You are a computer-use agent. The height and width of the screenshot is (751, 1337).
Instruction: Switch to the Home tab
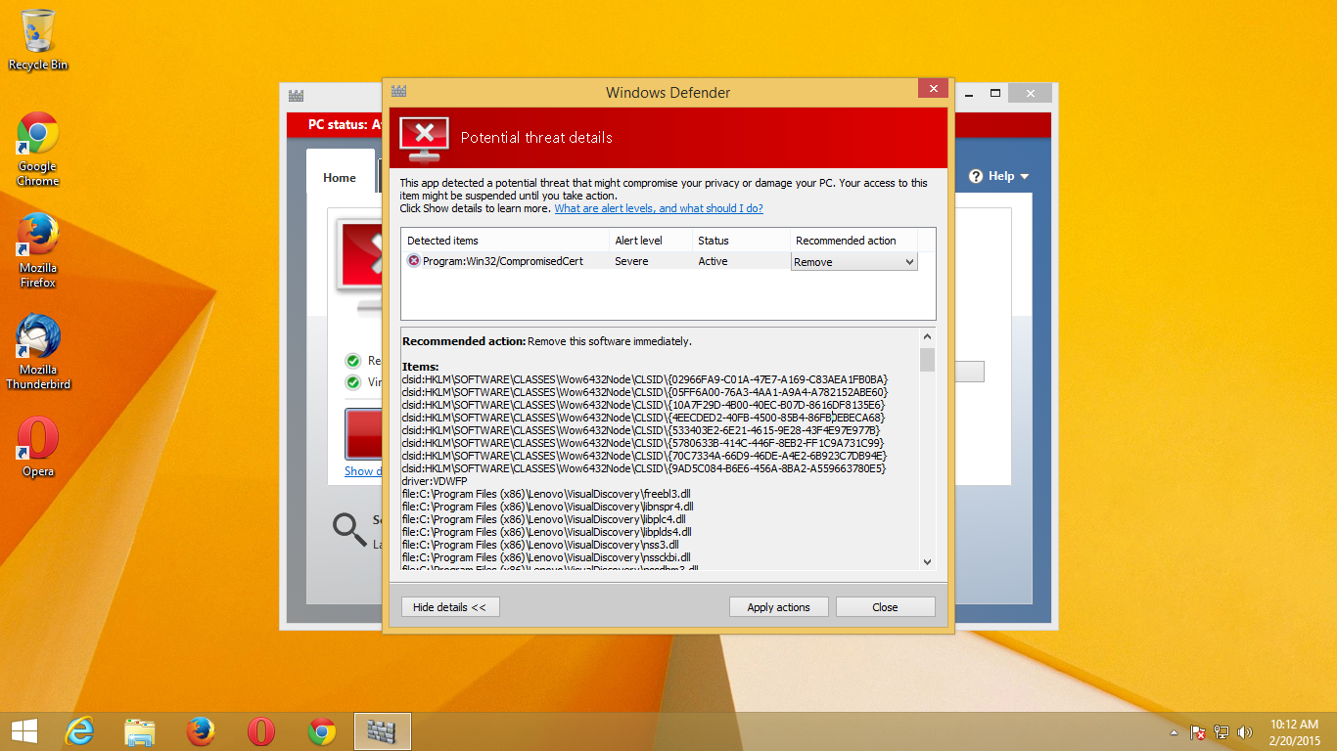tap(340, 178)
